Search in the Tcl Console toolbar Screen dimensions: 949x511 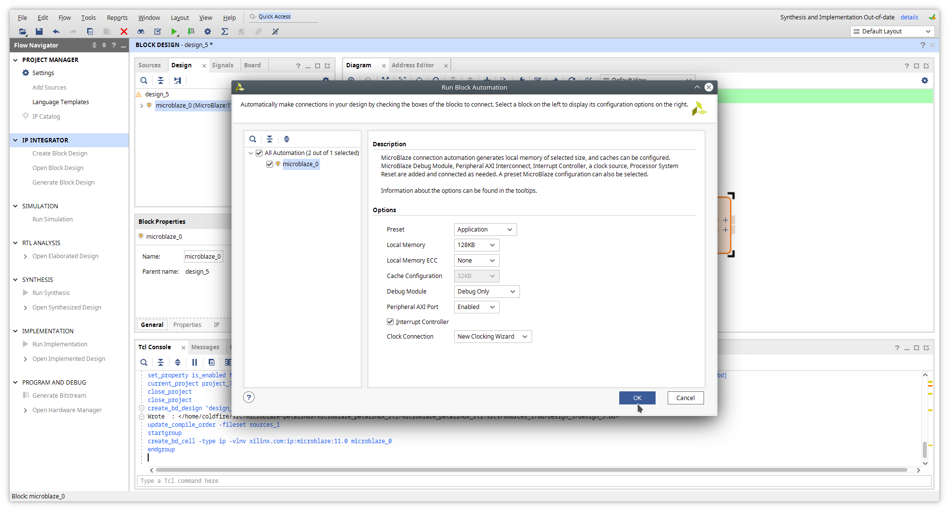pyautogui.click(x=144, y=362)
